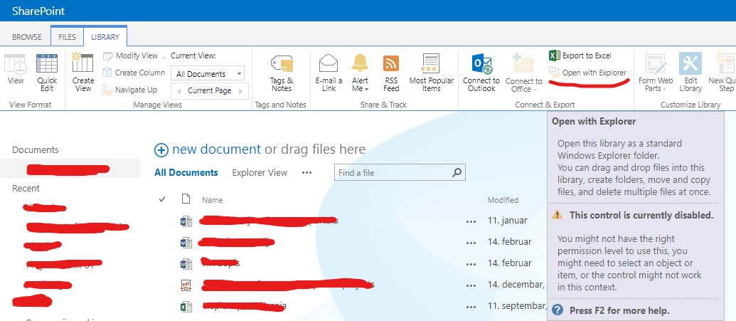This screenshot has width=736, height=321.
Task: Click PDF icon of 14. decembar document
Action: pyautogui.click(x=186, y=285)
